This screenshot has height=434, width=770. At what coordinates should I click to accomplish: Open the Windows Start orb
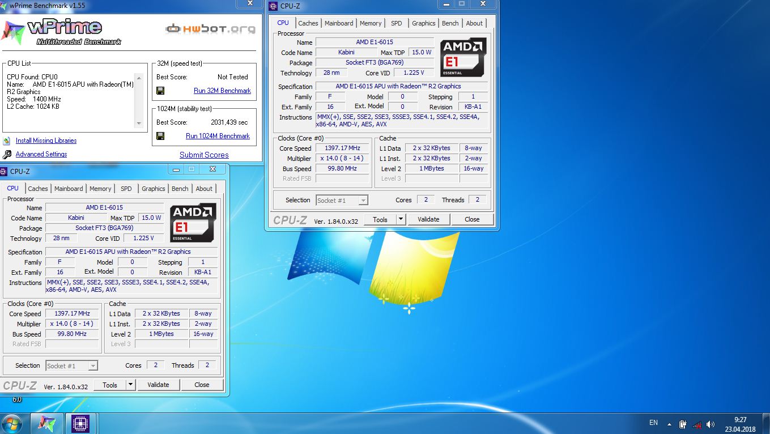click(x=12, y=423)
